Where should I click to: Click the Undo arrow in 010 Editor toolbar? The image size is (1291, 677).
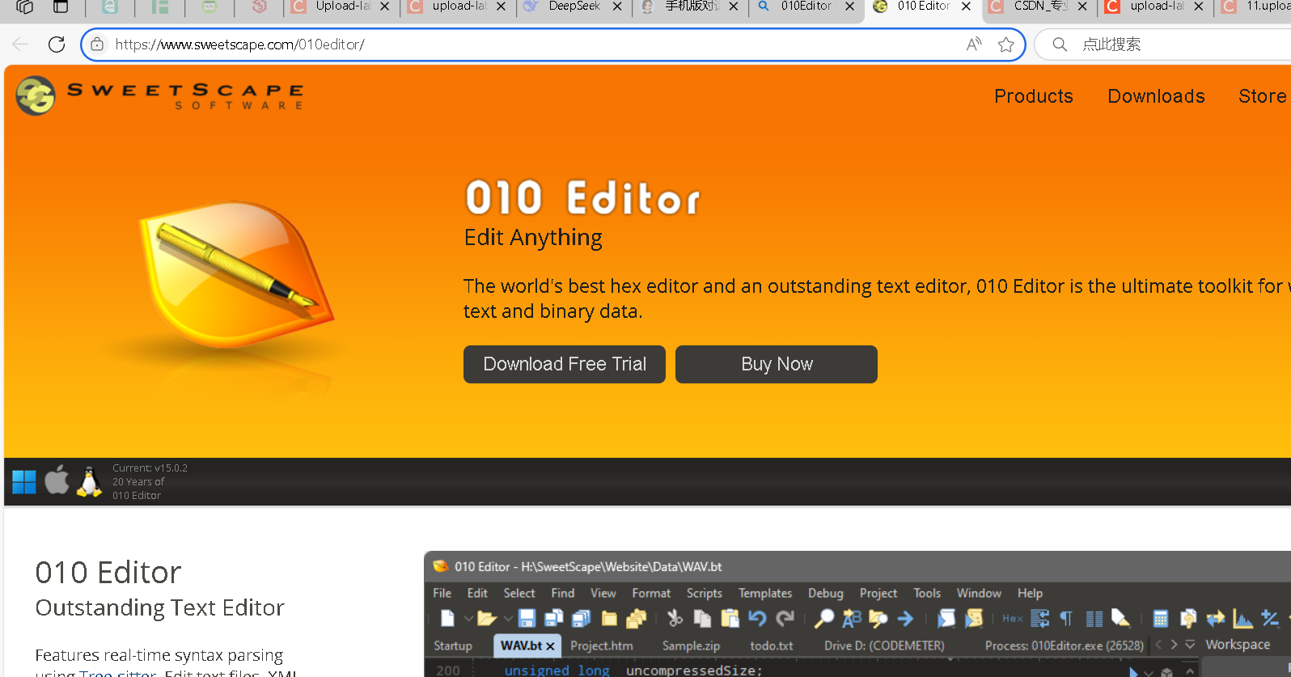[x=757, y=619]
